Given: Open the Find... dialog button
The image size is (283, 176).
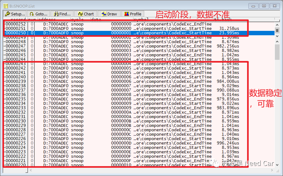Looking at the screenshot, I should (x=62, y=14).
